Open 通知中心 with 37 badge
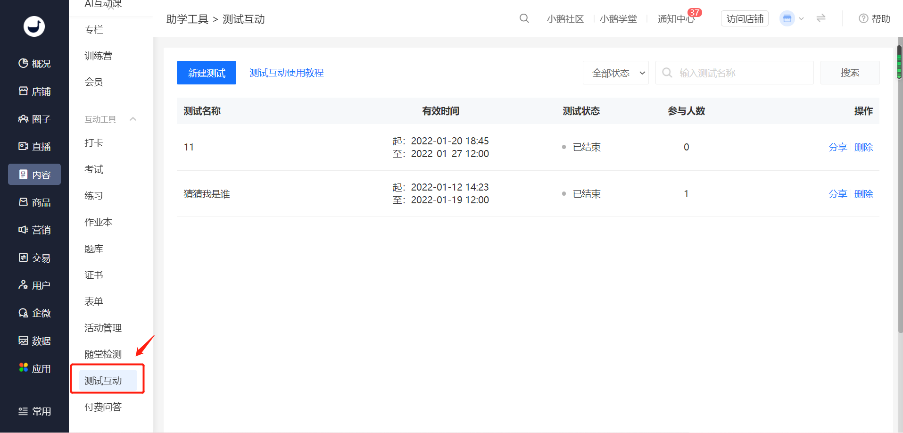Image resolution: width=903 pixels, height=433 pixels. pyautogui.click(x=677, y=19)
